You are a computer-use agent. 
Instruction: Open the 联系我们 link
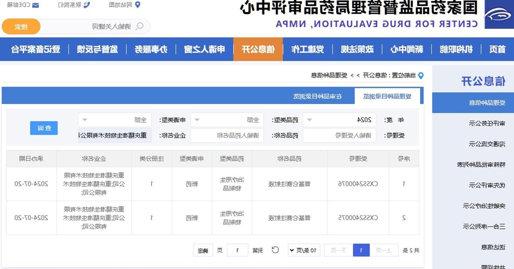coord(70,5)
